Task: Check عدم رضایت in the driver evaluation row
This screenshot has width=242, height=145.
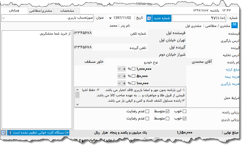Action: click(x=147, y=111)
